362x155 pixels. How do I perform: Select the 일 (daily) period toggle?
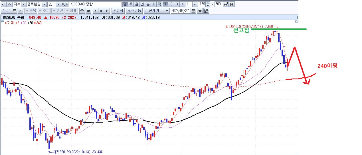(125, 4)
